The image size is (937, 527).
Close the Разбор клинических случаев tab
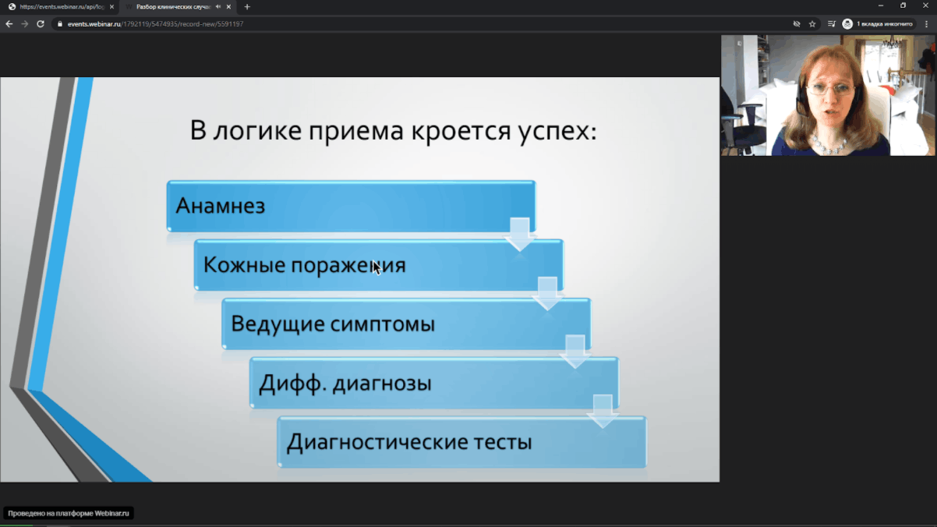click(x=228, y=7)
